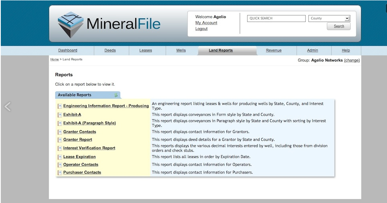Click the Search button
The image size is (387, 203).
(x=339, y=26)
